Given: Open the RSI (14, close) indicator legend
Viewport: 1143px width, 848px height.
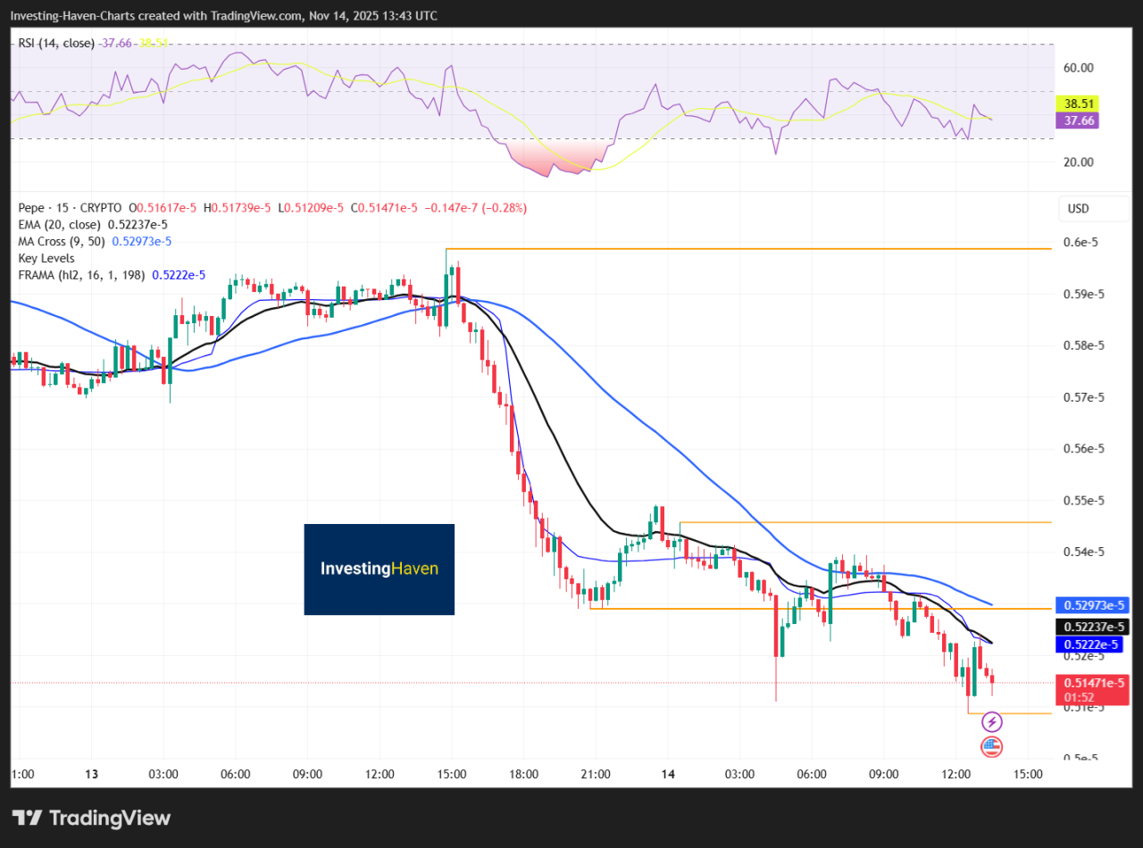Looking at the screenshot, I should pyautogui.click(x=56, y=43).
